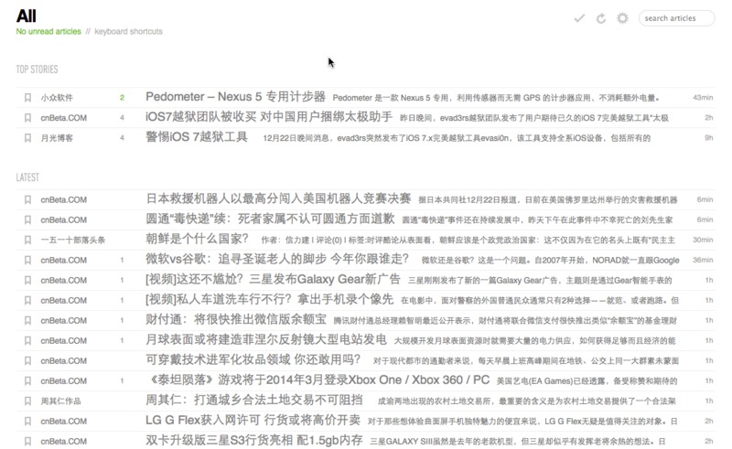Open headline 月球表面或将建造菲涅尔反射镜大型电站发电

pyautogui.click(x=266, y=340)
